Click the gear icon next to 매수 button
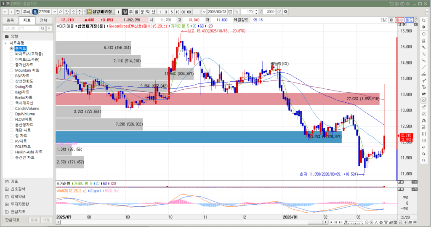The image size is (431, 227). point(391,20)
